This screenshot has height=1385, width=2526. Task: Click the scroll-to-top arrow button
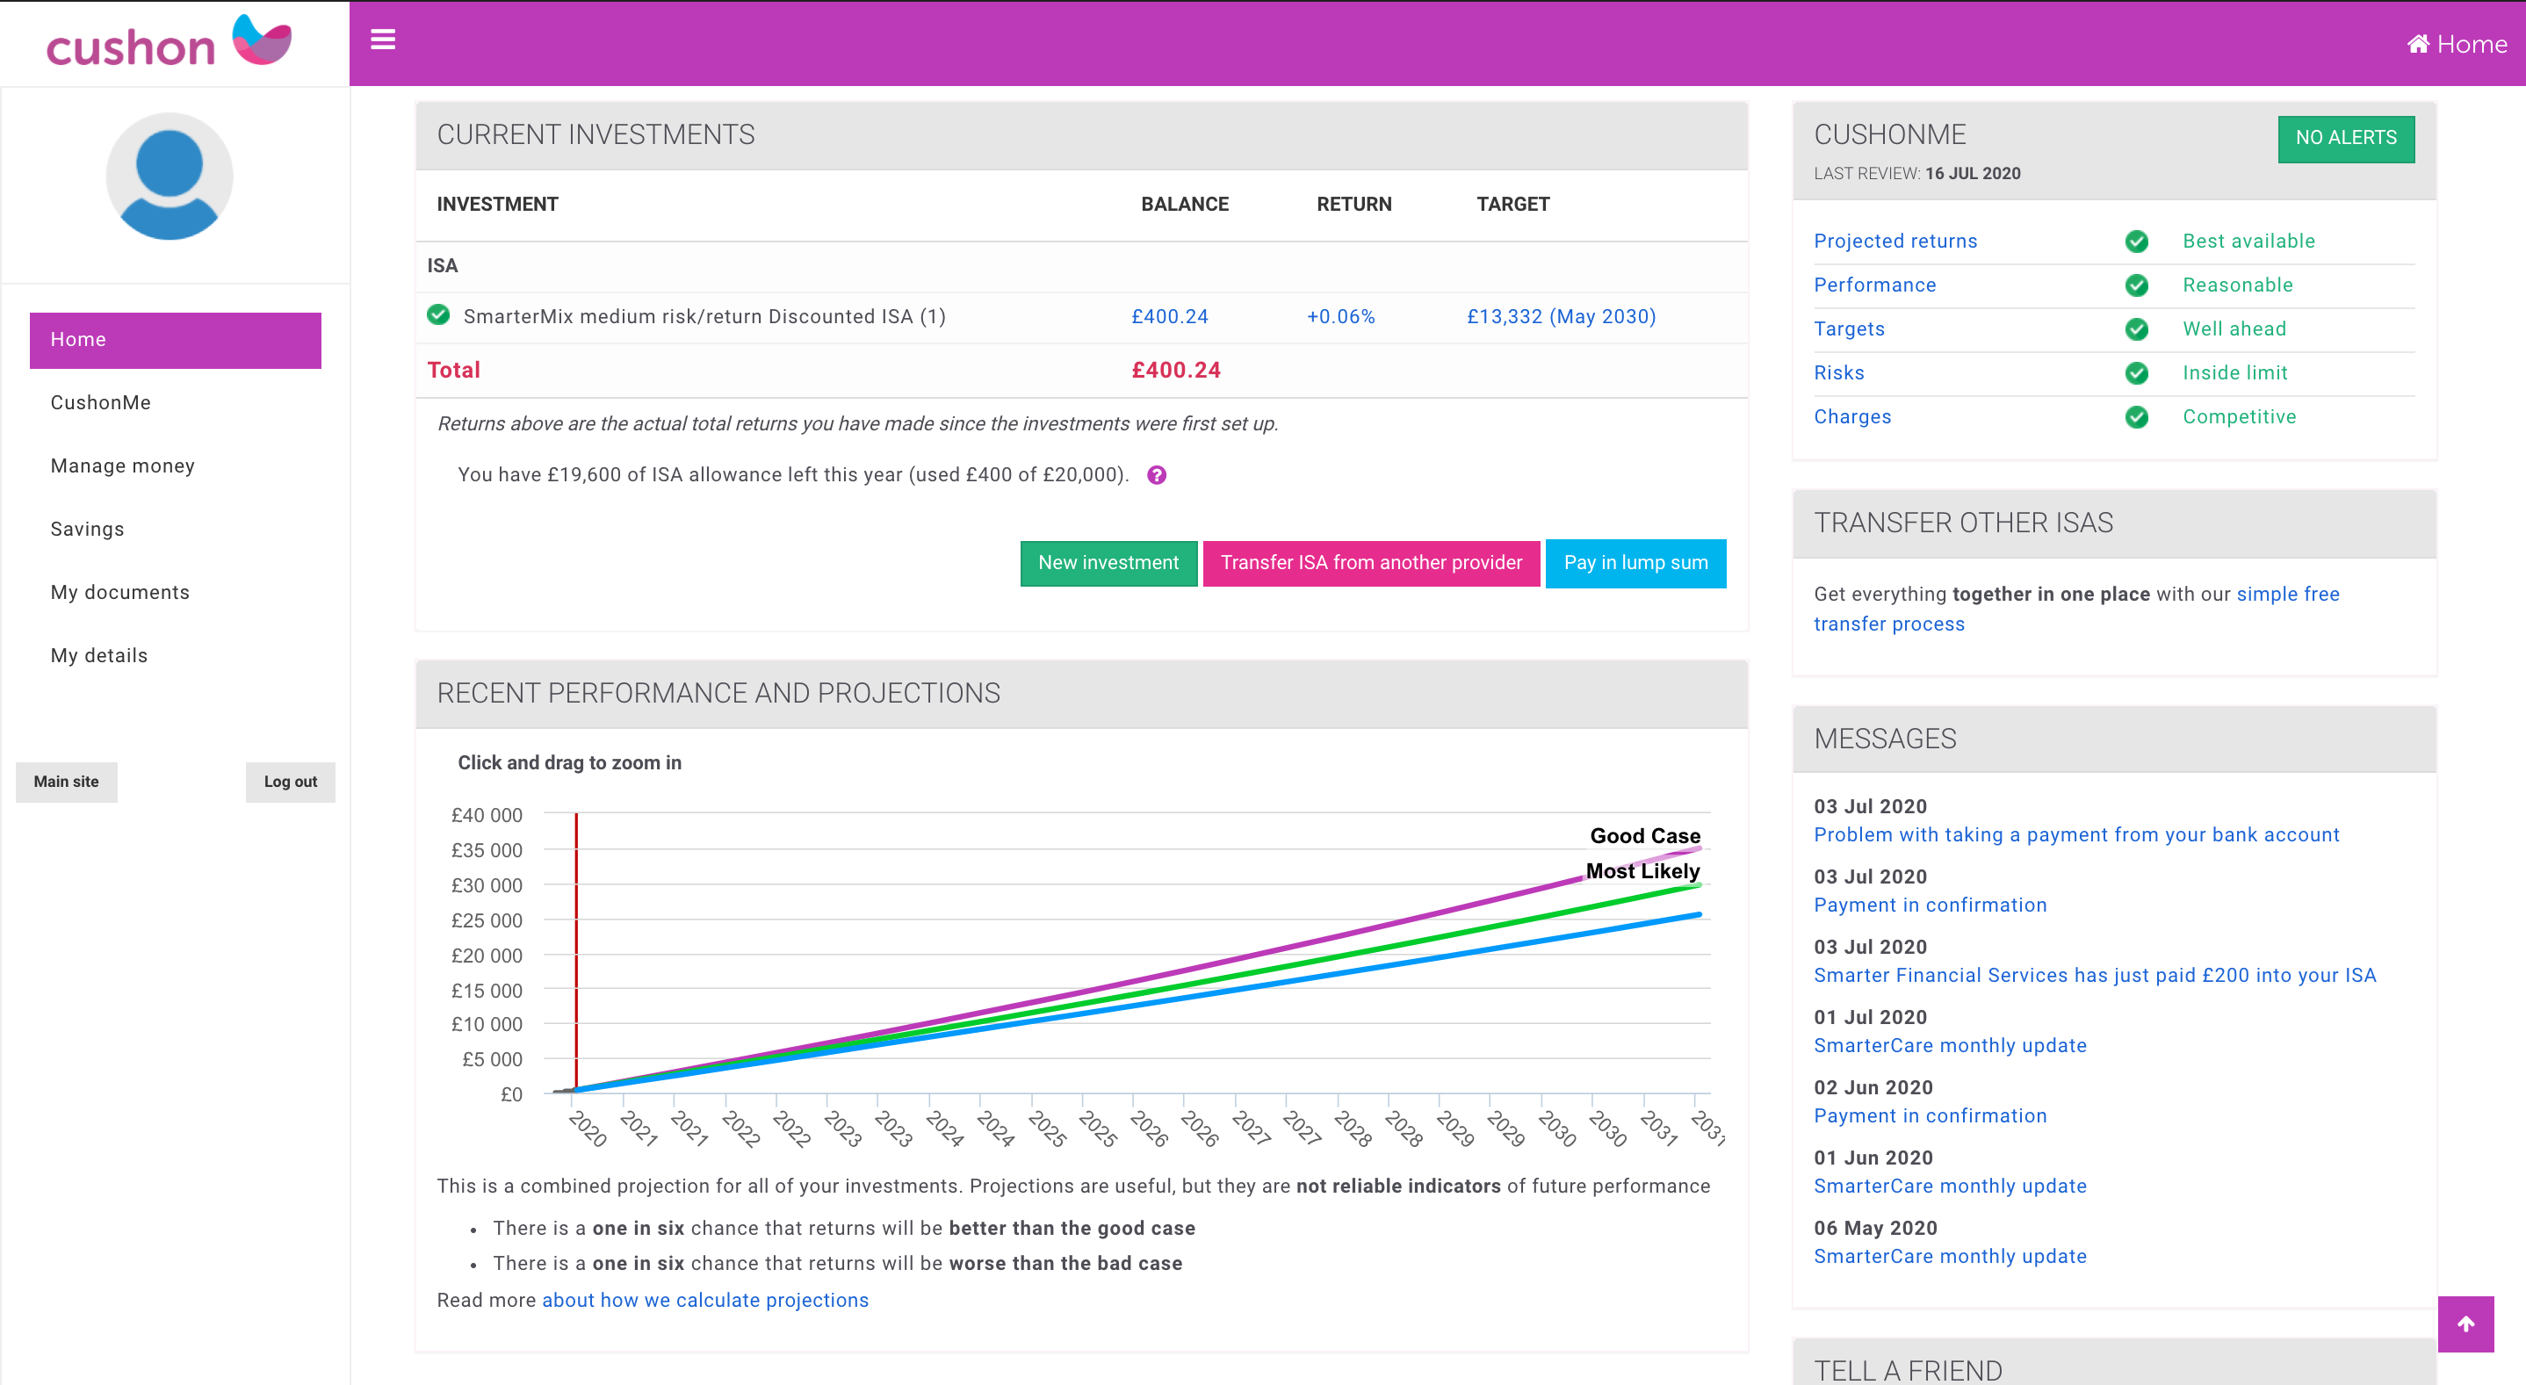2465,1324
